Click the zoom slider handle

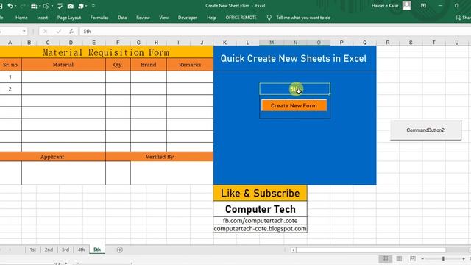pos(443,258)
